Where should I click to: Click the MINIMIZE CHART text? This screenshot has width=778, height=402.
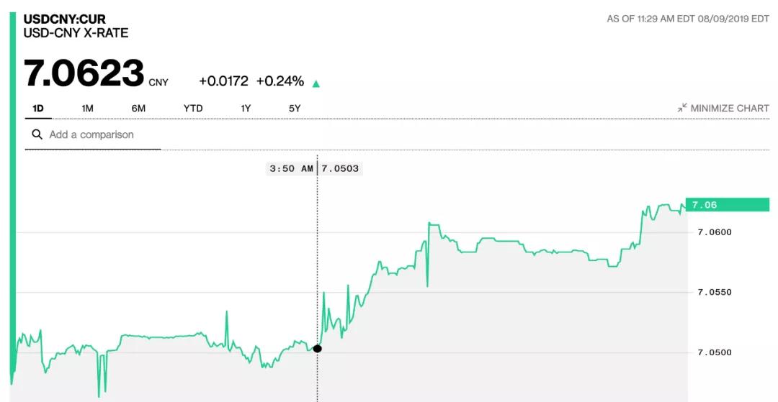click(x=730, y=108)
